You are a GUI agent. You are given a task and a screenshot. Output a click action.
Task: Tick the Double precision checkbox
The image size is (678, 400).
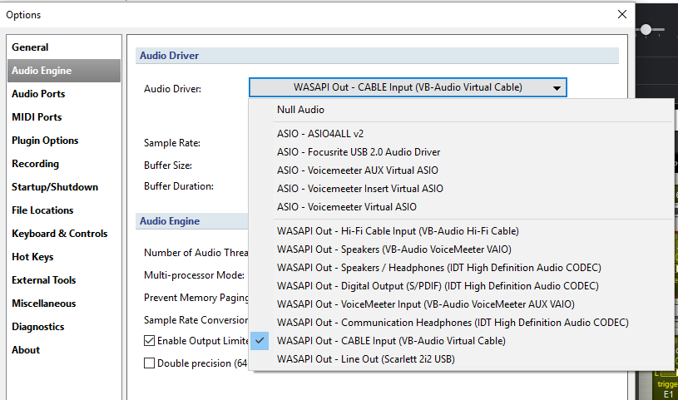[149, 363]
